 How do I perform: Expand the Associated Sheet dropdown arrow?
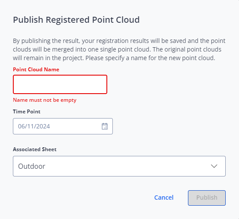(214, 166)
